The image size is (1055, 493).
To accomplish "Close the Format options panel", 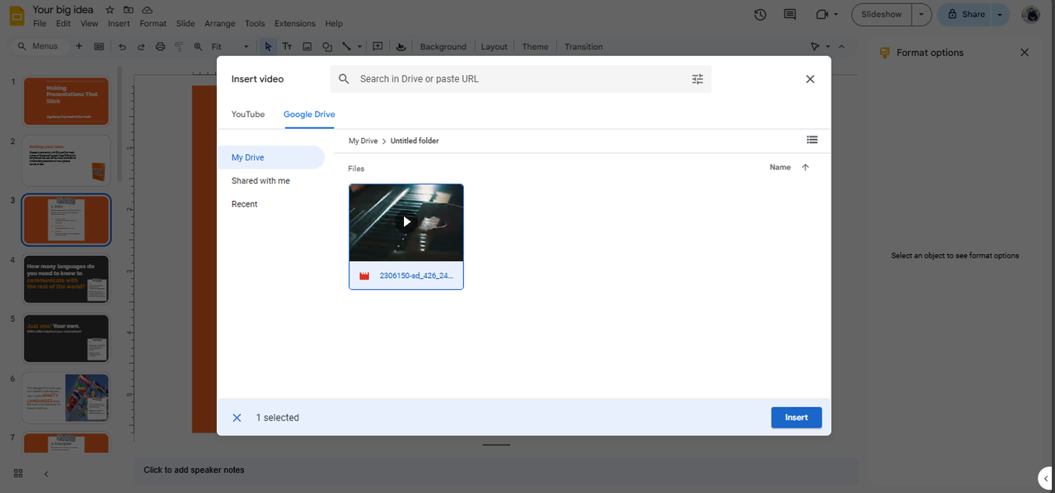I will pos(1025,53).
